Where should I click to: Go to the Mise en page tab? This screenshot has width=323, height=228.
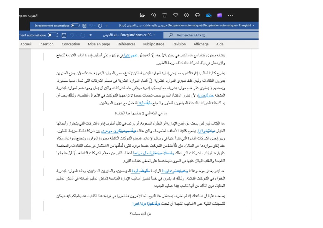(99, 44)
